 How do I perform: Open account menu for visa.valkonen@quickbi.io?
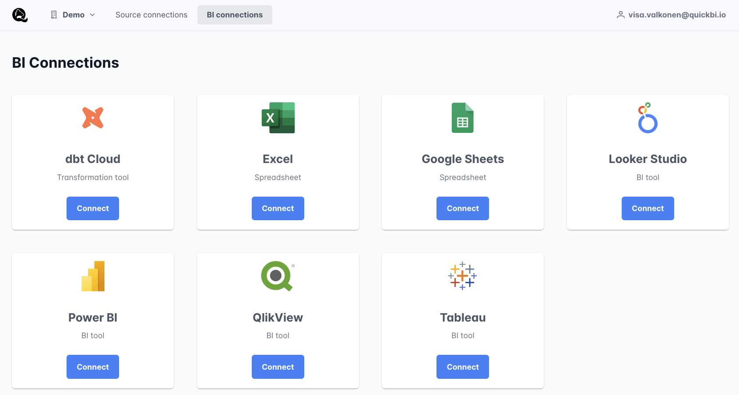click(x=677, y=15)
